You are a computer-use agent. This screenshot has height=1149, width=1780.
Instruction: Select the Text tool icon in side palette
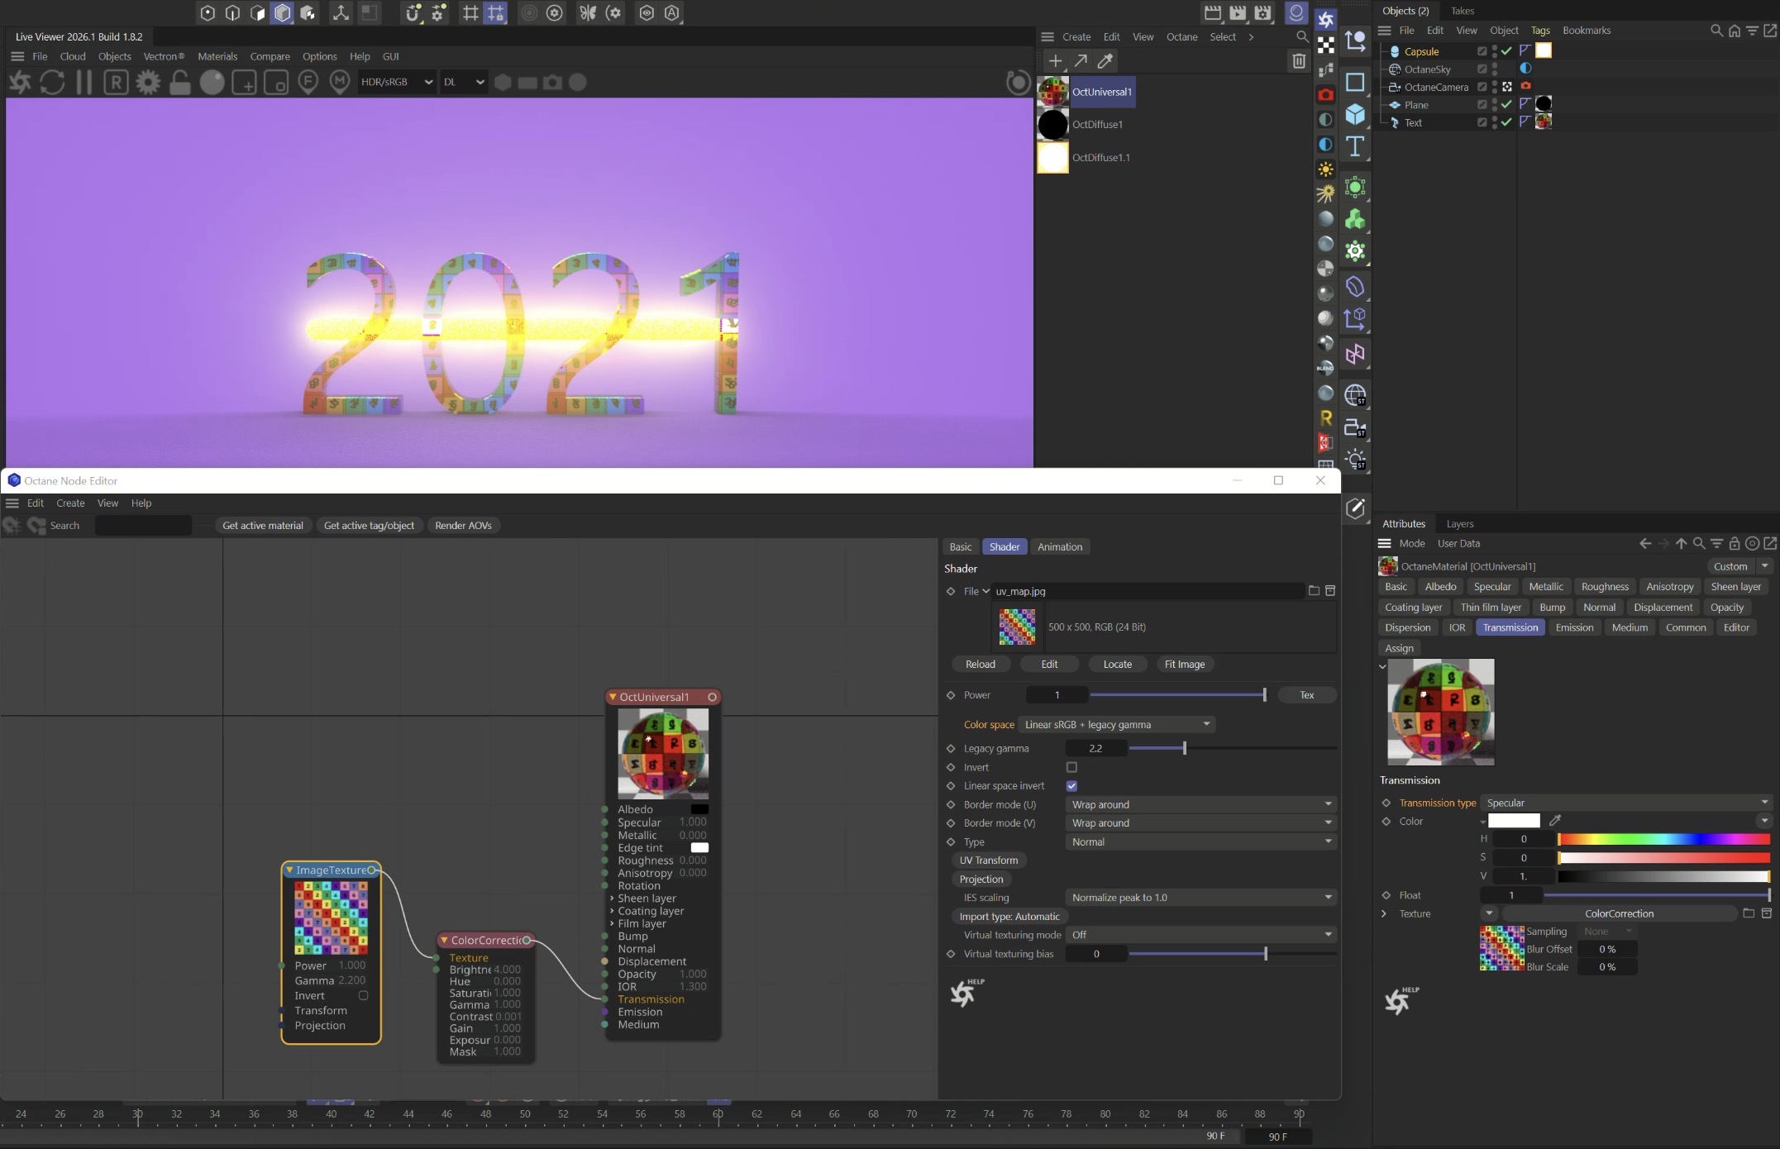point(1354,147)
